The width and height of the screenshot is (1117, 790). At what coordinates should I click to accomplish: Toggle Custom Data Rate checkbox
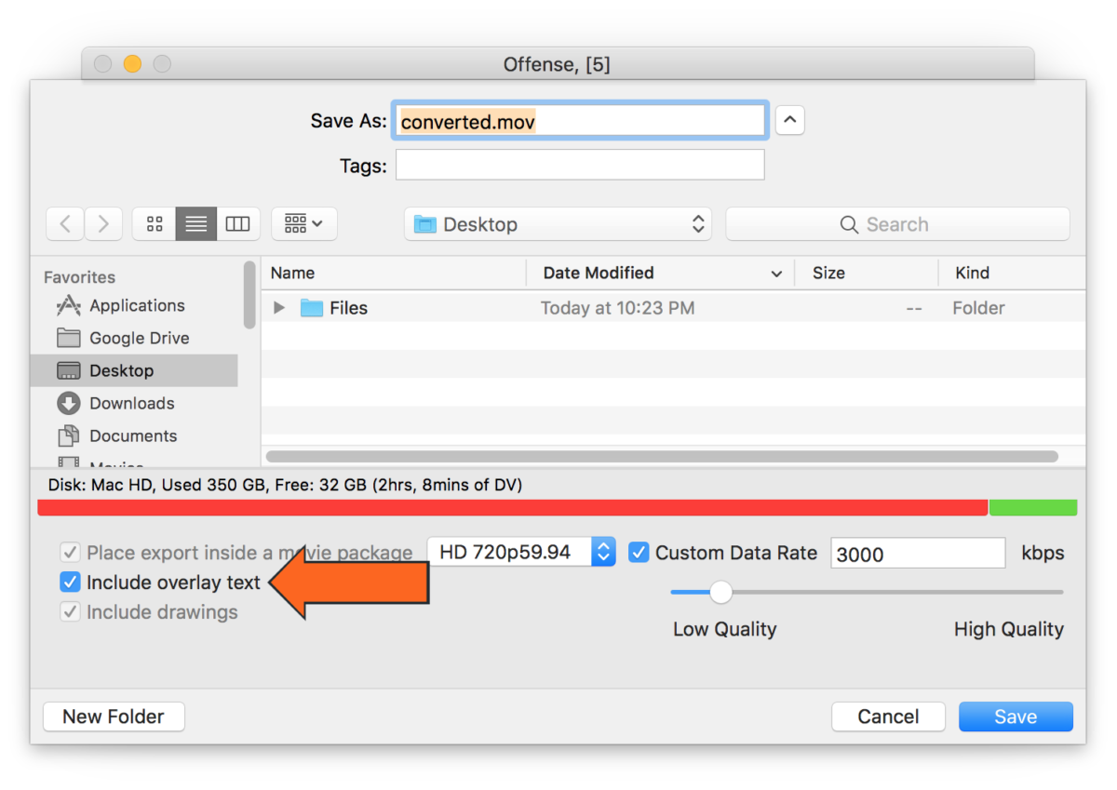pyautogui.click(x=639, y=553)
